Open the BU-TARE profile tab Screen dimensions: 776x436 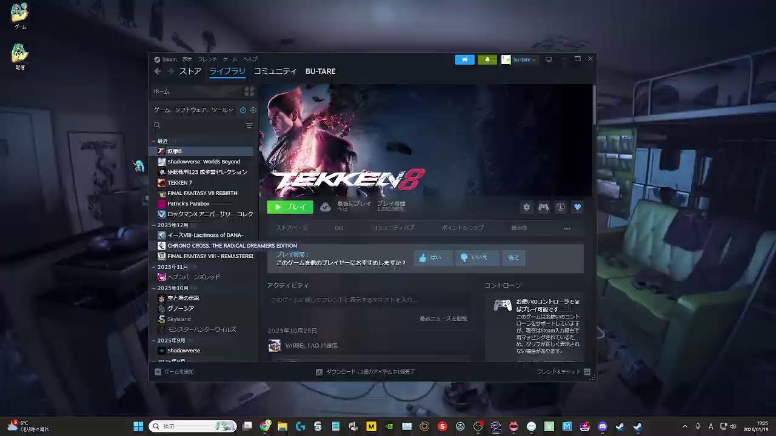click(x=320, y=71)
